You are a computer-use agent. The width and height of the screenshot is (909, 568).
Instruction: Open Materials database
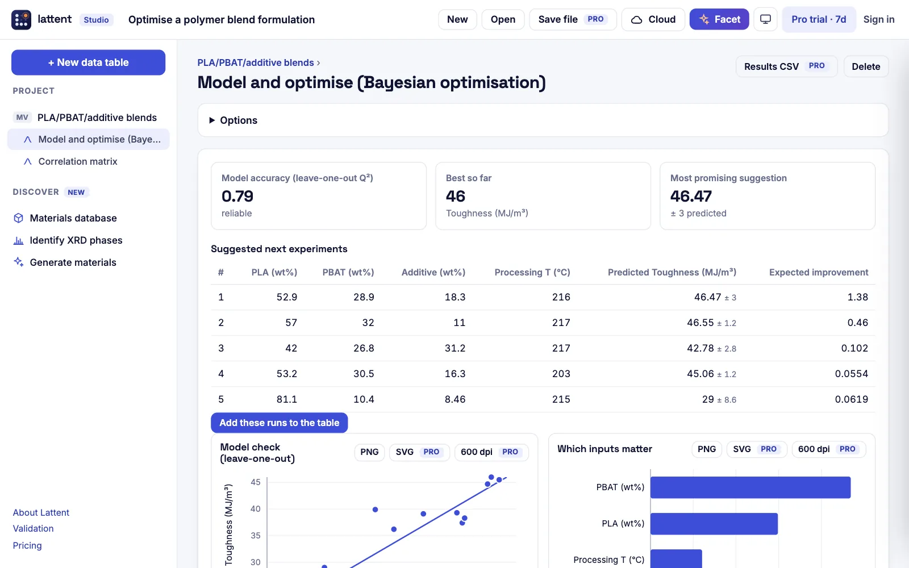pyautogui.click(x=73, y=218)
